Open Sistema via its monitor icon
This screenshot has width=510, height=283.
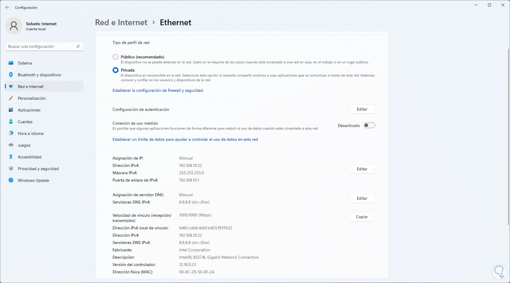click(x=11, y=63)
